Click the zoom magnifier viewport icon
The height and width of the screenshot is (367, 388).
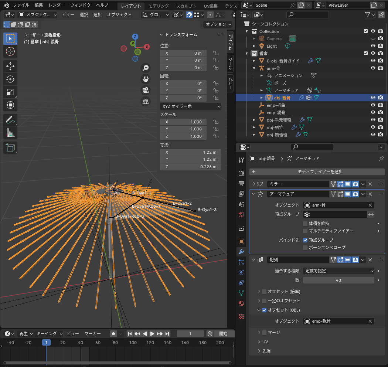coord(146,68)
